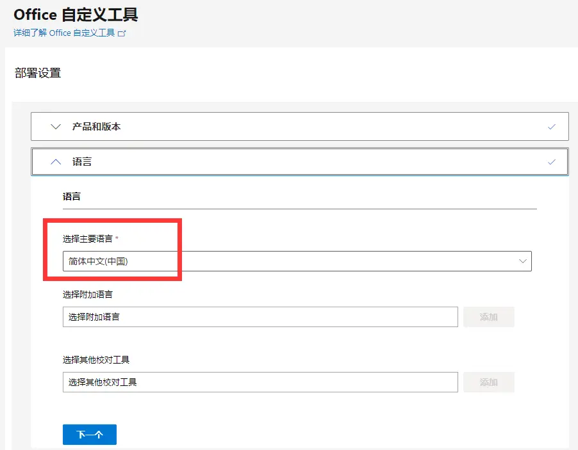Click the 产品和版本 section header title
578x450 pixels.
coord(97,127)
